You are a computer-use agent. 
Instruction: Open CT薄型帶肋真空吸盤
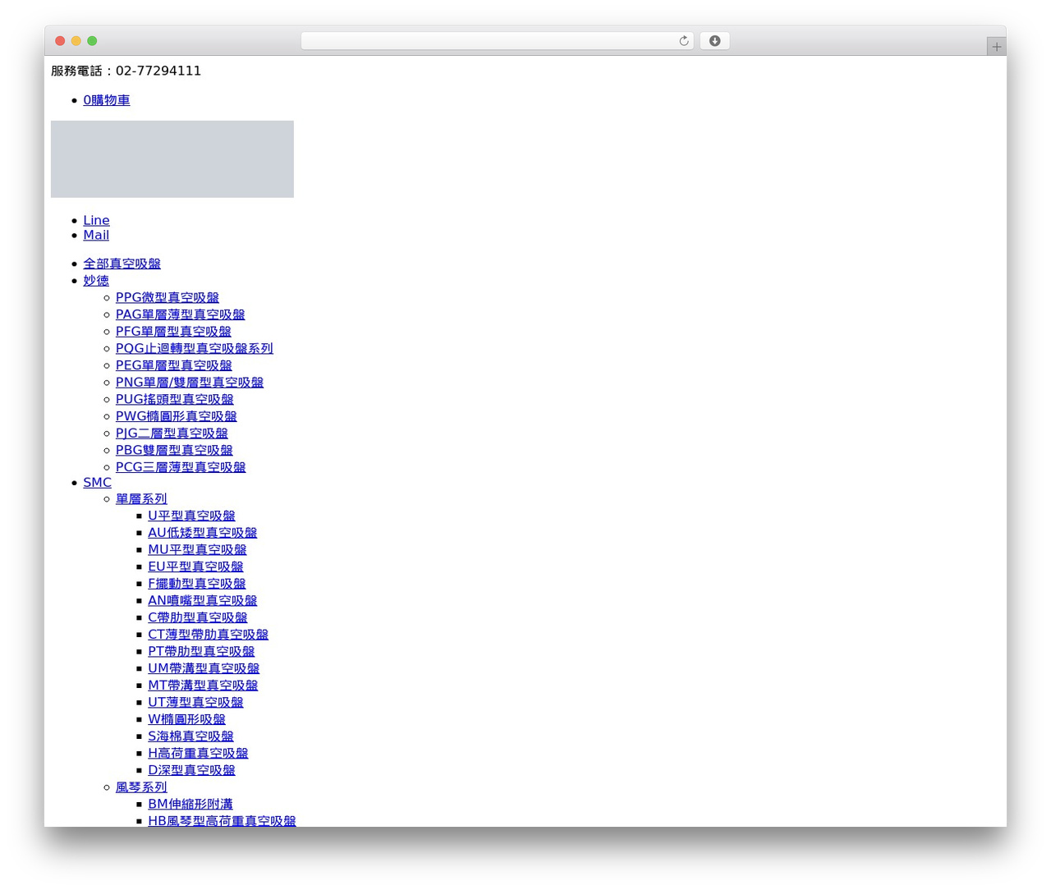point(209,634)
